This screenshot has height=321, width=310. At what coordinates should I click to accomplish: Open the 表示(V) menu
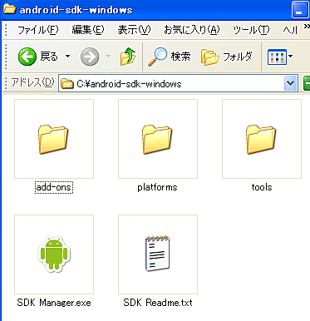pos(134,30)
